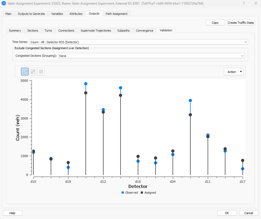The image size is (261, 219).
Task: Toggle selection of the chart view mode
Action: [25, 72]
